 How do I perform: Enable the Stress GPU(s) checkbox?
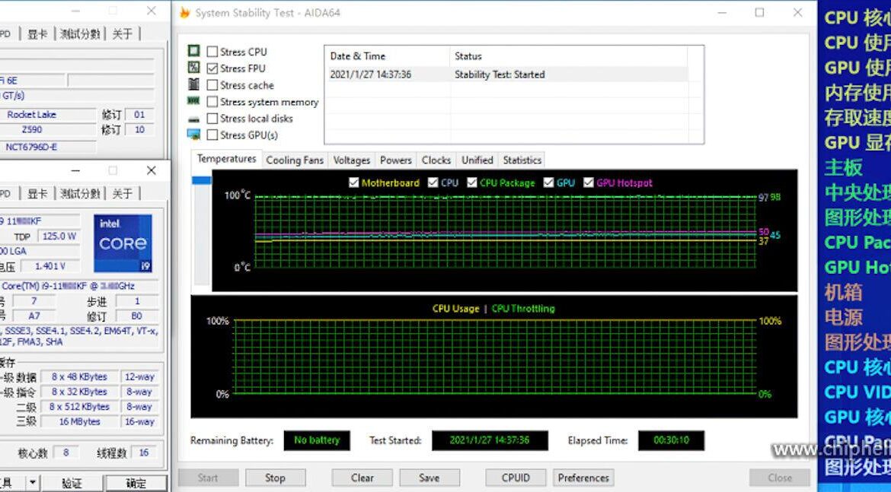click(x=211, y=135)
